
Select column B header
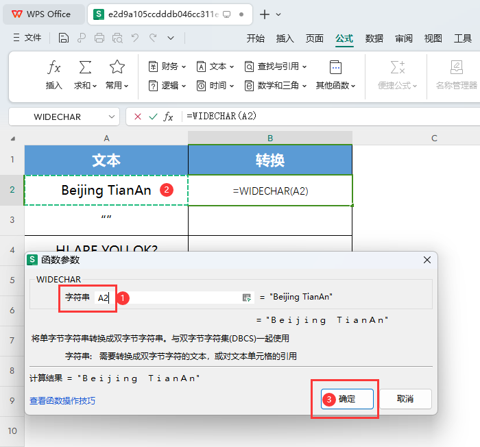[270, 138]
